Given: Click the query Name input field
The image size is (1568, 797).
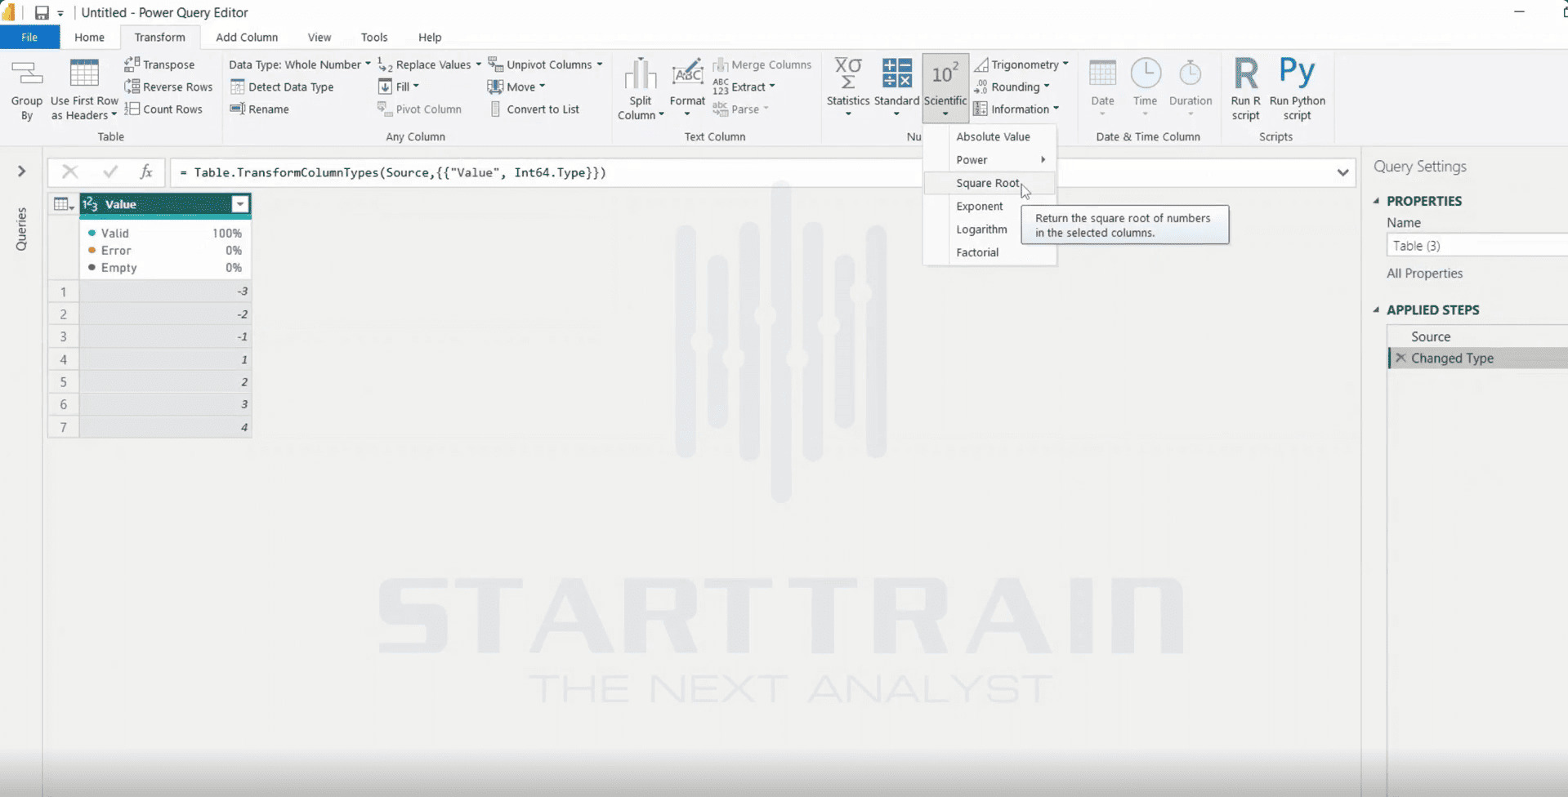Looking at the screenshot, I should [1477, 246].
